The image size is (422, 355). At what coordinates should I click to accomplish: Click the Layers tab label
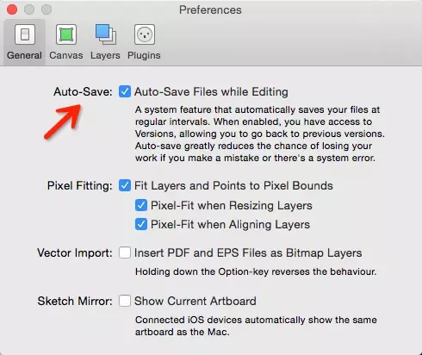click(105, 55)
